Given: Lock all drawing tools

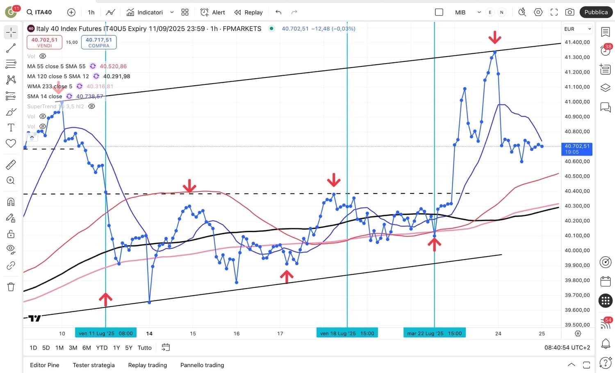Looking at the screenshot, I should [11, 234].
